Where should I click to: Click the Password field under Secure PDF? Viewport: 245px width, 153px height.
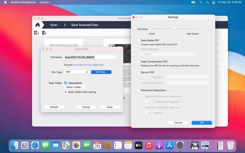pyautogui.click(x=187, y=77)
